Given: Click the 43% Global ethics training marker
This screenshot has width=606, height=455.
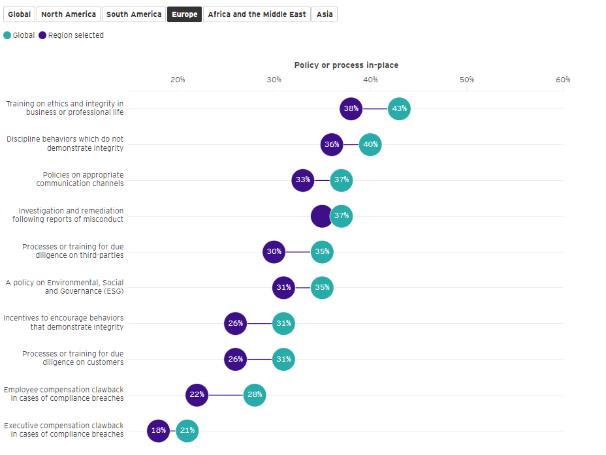Looking at the screenshot, I should point(399,108).
